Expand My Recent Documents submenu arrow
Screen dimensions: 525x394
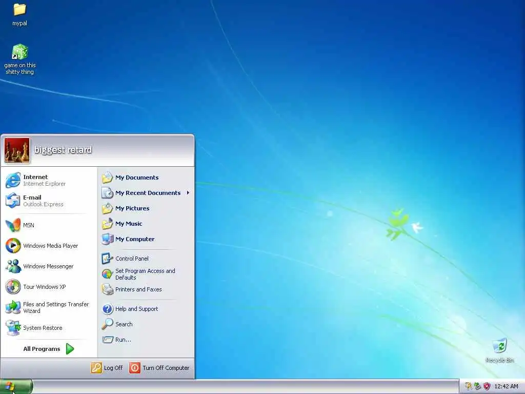tap(188, 193)
